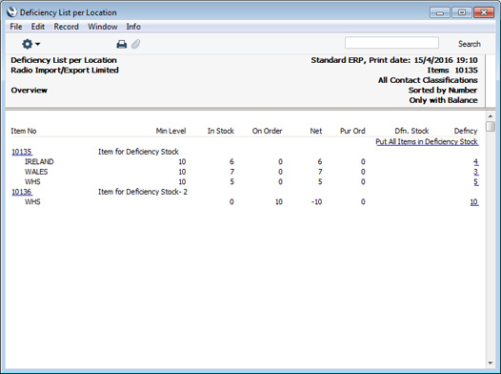Click 'Sorted by Number' header text
This screenshot has height=374, width=501.
coord(443,91)
